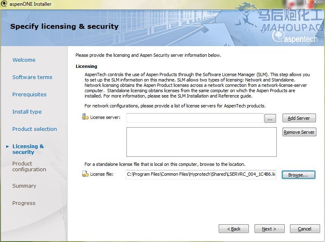The height and width of the screenshot is (242, 325).
Task: Click inside the license servers list box
Action: click(x=201, y=142)
